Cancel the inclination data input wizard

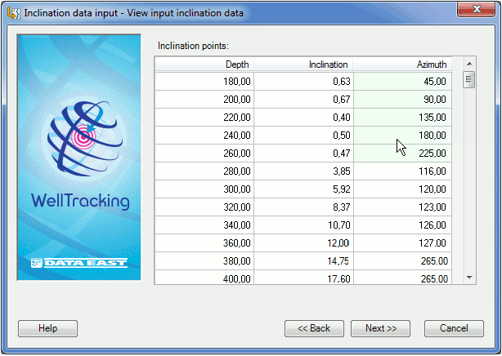tap(454, 328)
